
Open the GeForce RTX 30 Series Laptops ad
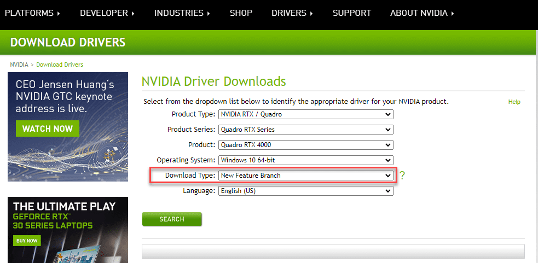coord(68,230)
